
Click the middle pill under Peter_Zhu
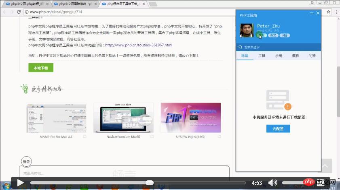coord(273,35)
